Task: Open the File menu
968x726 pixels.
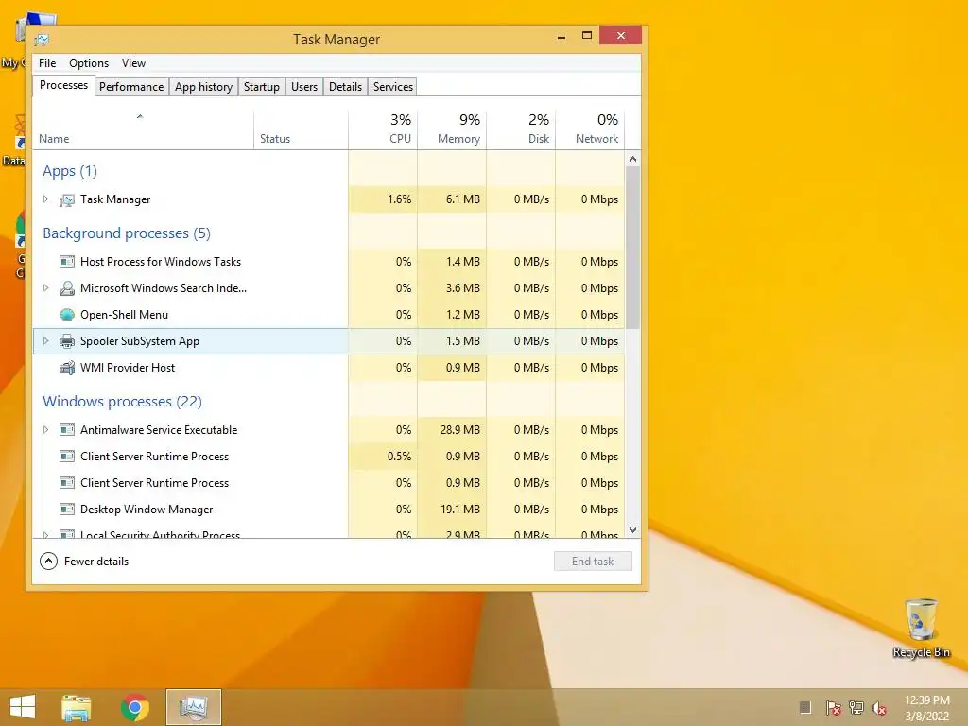Action: coord(47,63)
